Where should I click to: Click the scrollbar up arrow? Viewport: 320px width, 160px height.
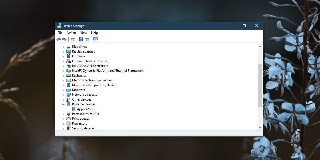coord(260,47)
